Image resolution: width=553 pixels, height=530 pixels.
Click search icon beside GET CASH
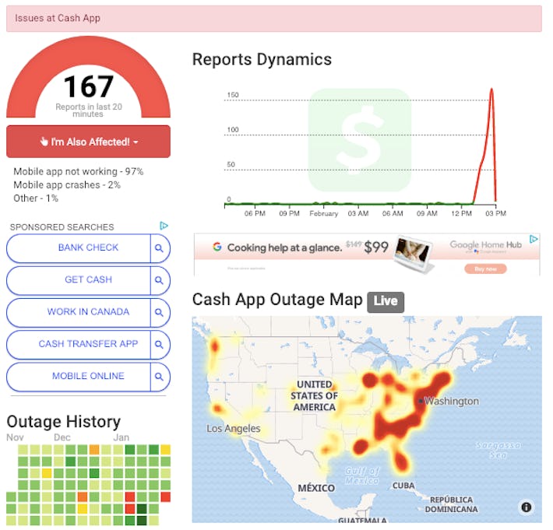tap(159, 280)
